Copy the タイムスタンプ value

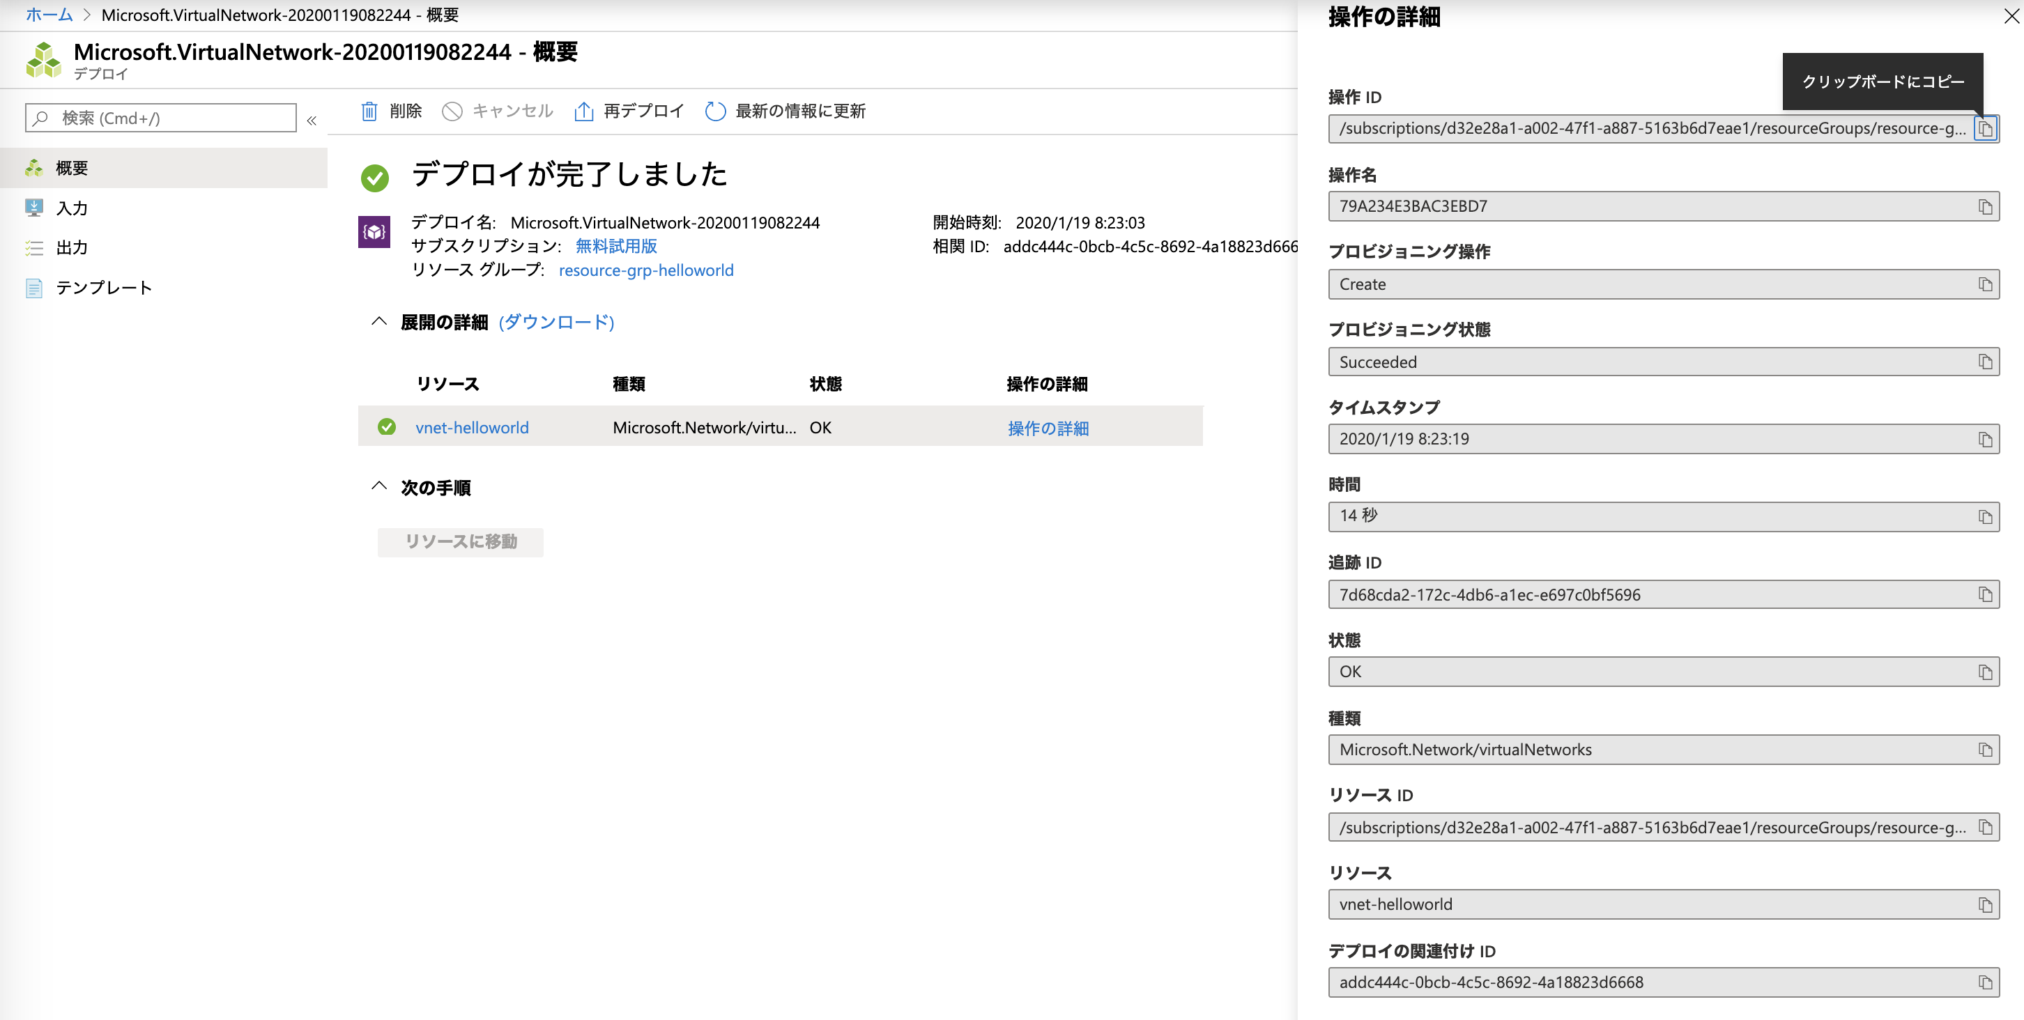[1986, 439]
